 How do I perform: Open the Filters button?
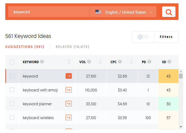[166, 37]
